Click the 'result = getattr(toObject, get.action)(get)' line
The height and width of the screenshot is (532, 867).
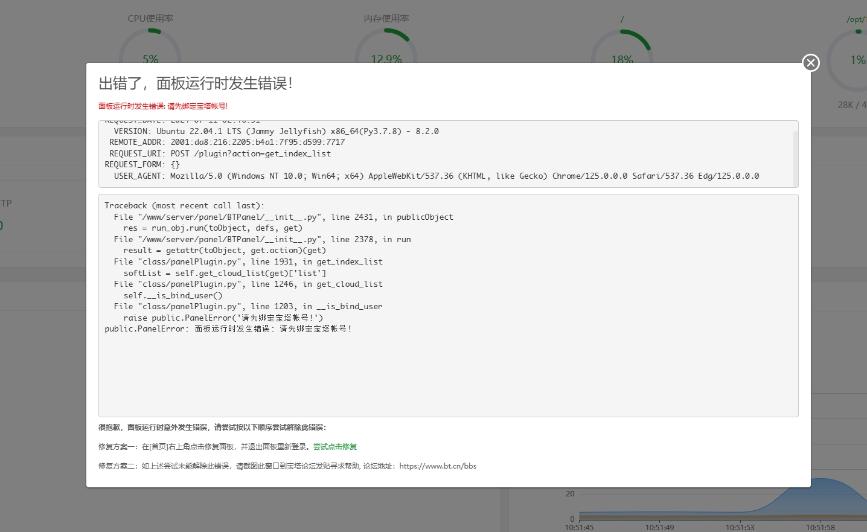click(x=225, y=251)
